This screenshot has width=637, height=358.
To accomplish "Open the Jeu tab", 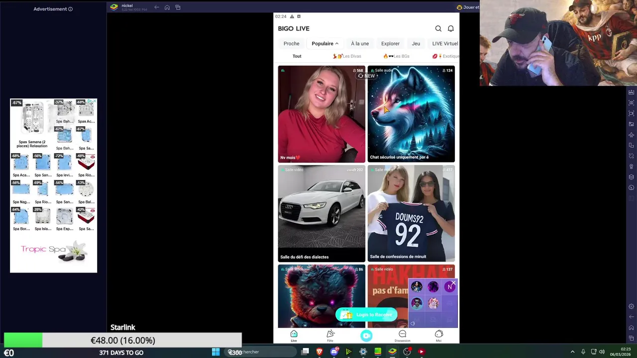I will [x=416, y=44].
